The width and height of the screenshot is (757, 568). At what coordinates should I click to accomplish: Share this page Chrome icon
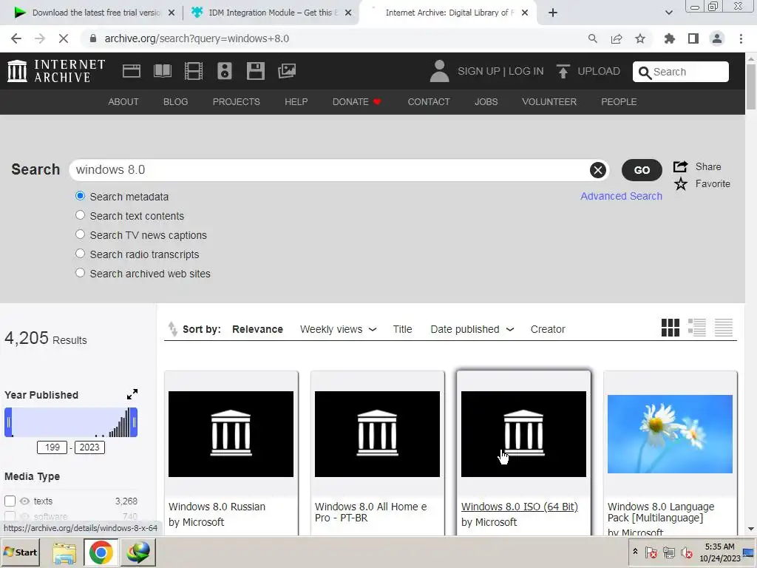click(x=617, y=38)
